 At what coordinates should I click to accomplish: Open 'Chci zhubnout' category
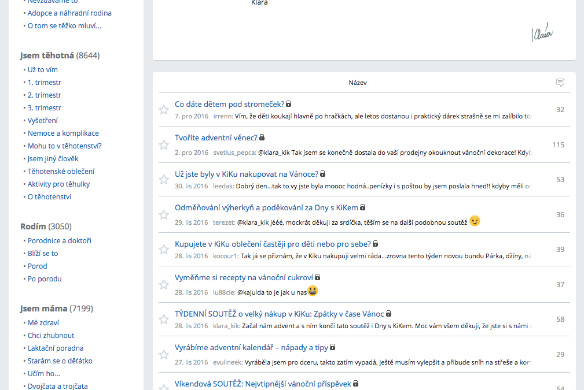[51, 335]
